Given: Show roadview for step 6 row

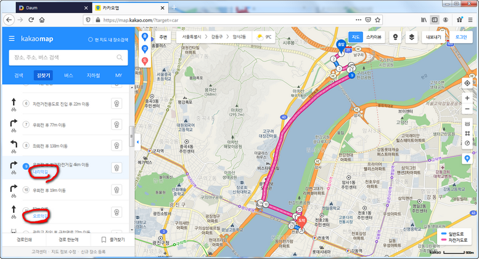Looking at the screenshot, I should pyautogui.click(x=117, y=103).
